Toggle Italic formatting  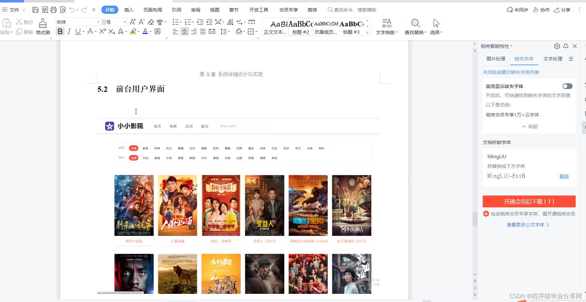[69, 31]
